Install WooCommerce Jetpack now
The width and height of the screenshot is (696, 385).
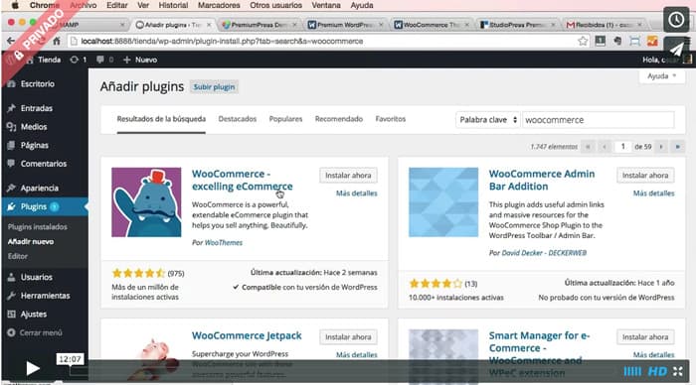pos(348,337)
